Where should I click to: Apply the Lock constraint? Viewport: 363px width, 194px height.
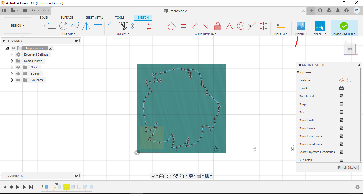(218, 26)
